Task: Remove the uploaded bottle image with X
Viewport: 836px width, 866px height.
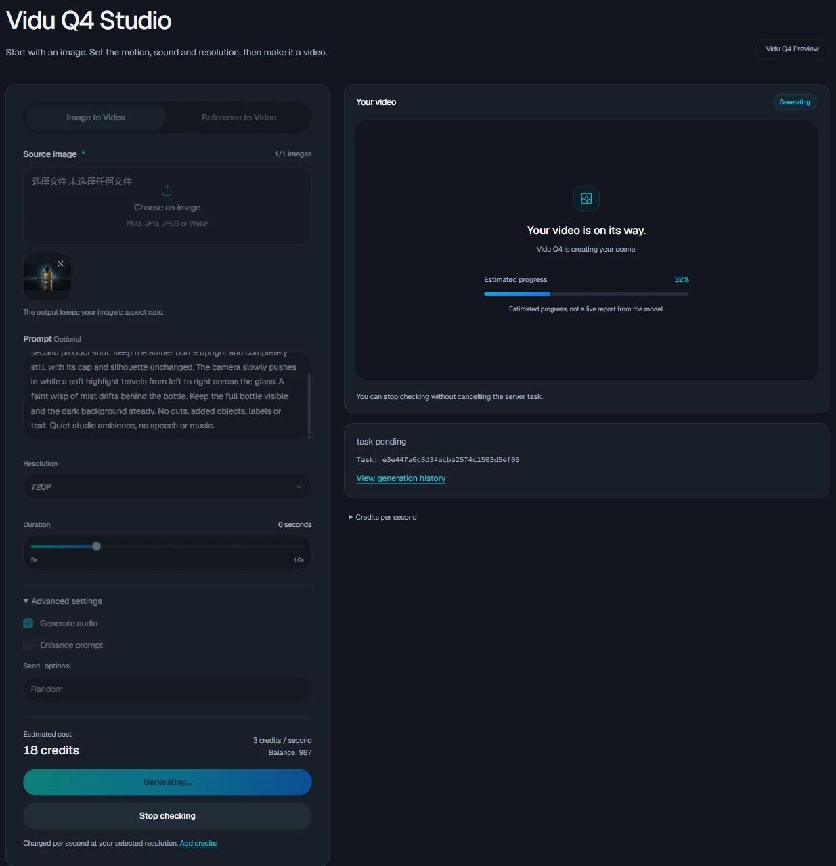Action: click(x=60, y=264)
